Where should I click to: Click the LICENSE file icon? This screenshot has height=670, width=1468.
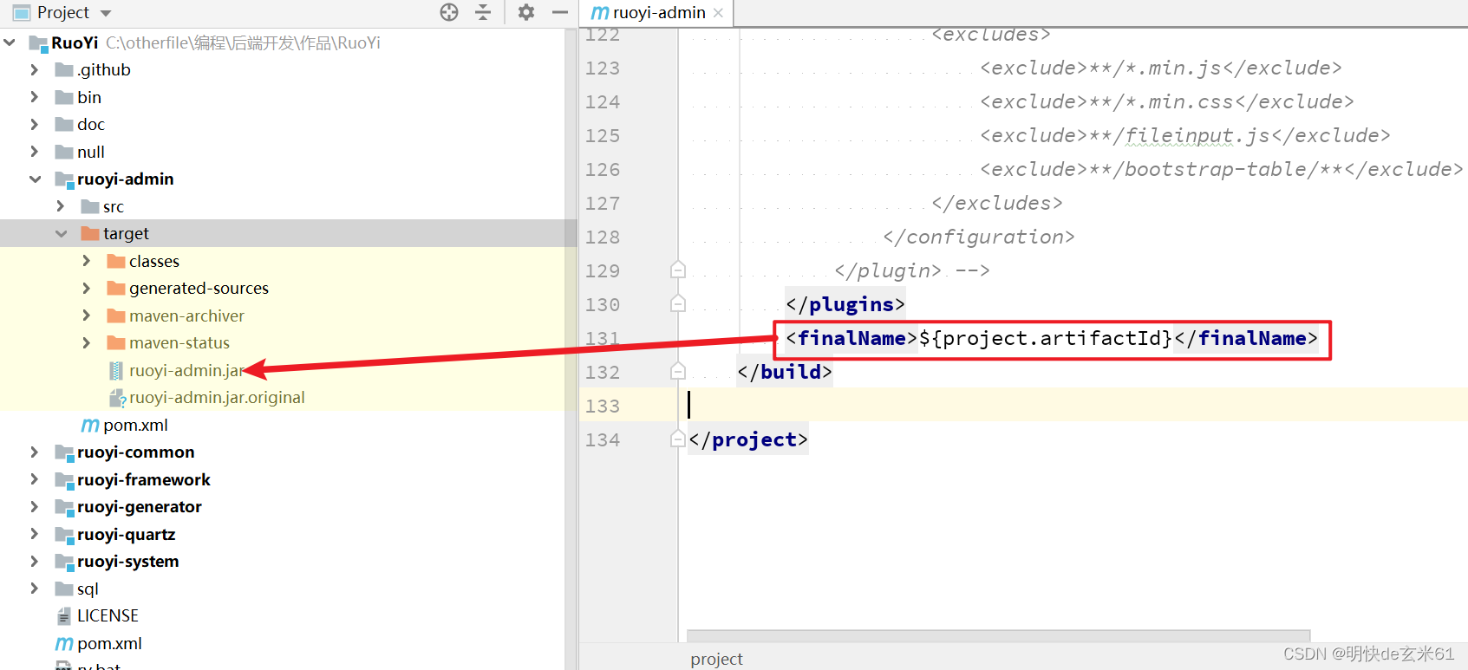tap(64, 616)
